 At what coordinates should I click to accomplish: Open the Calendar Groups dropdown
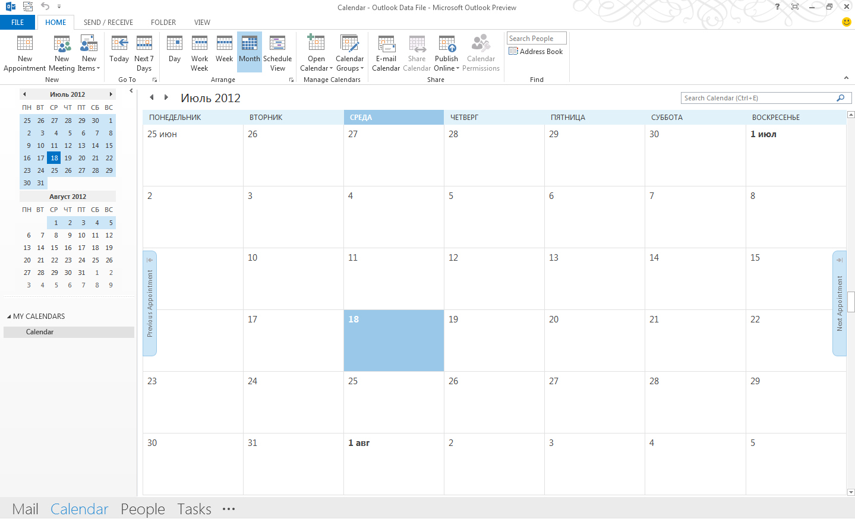pos(349,53)
